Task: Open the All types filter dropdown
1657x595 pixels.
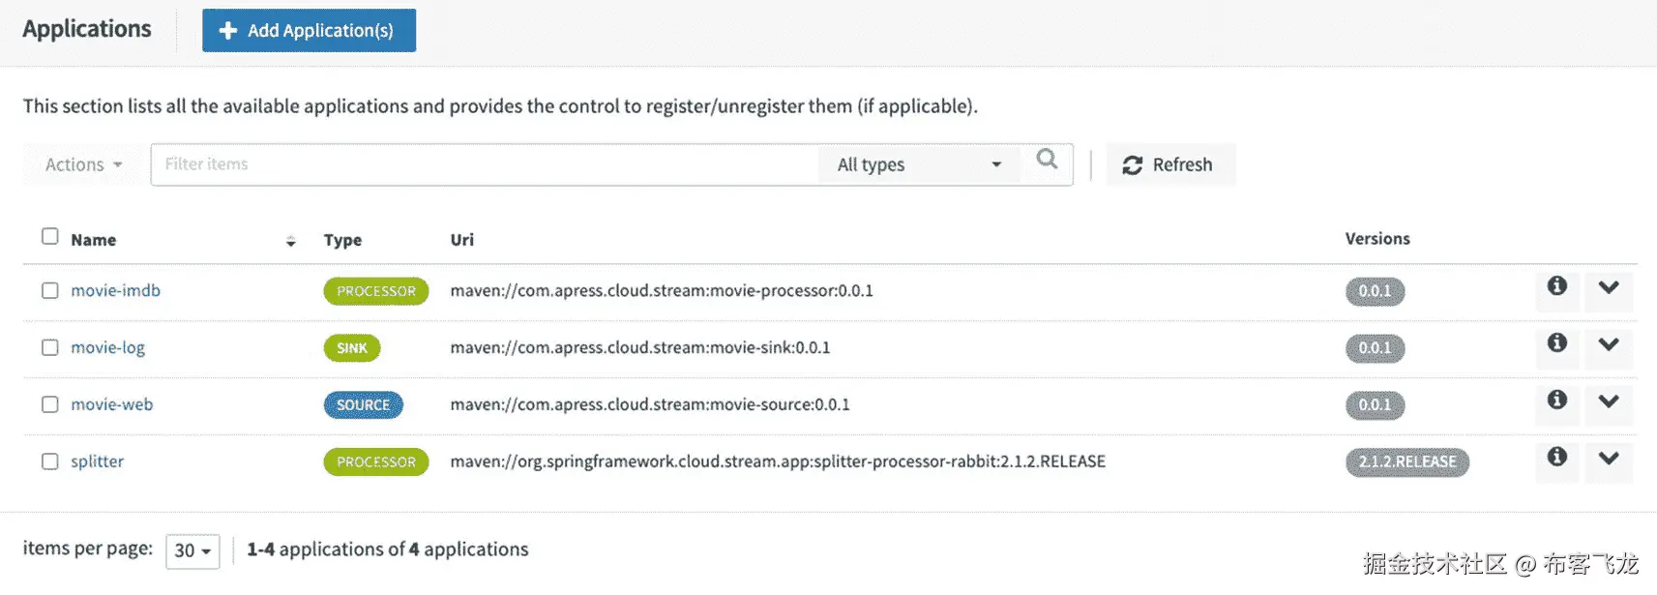Action: tap(918, 165)
